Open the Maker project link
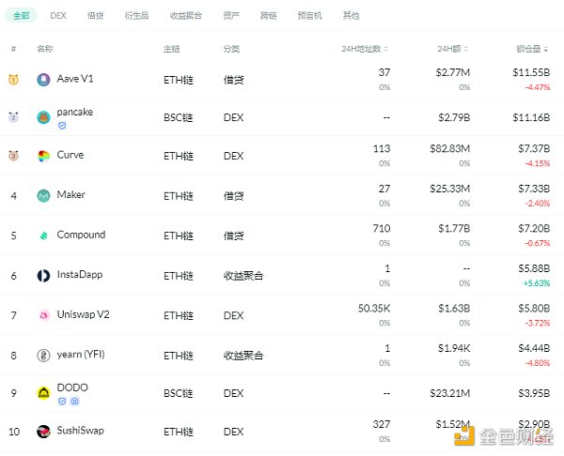 (x=70, y=194)
